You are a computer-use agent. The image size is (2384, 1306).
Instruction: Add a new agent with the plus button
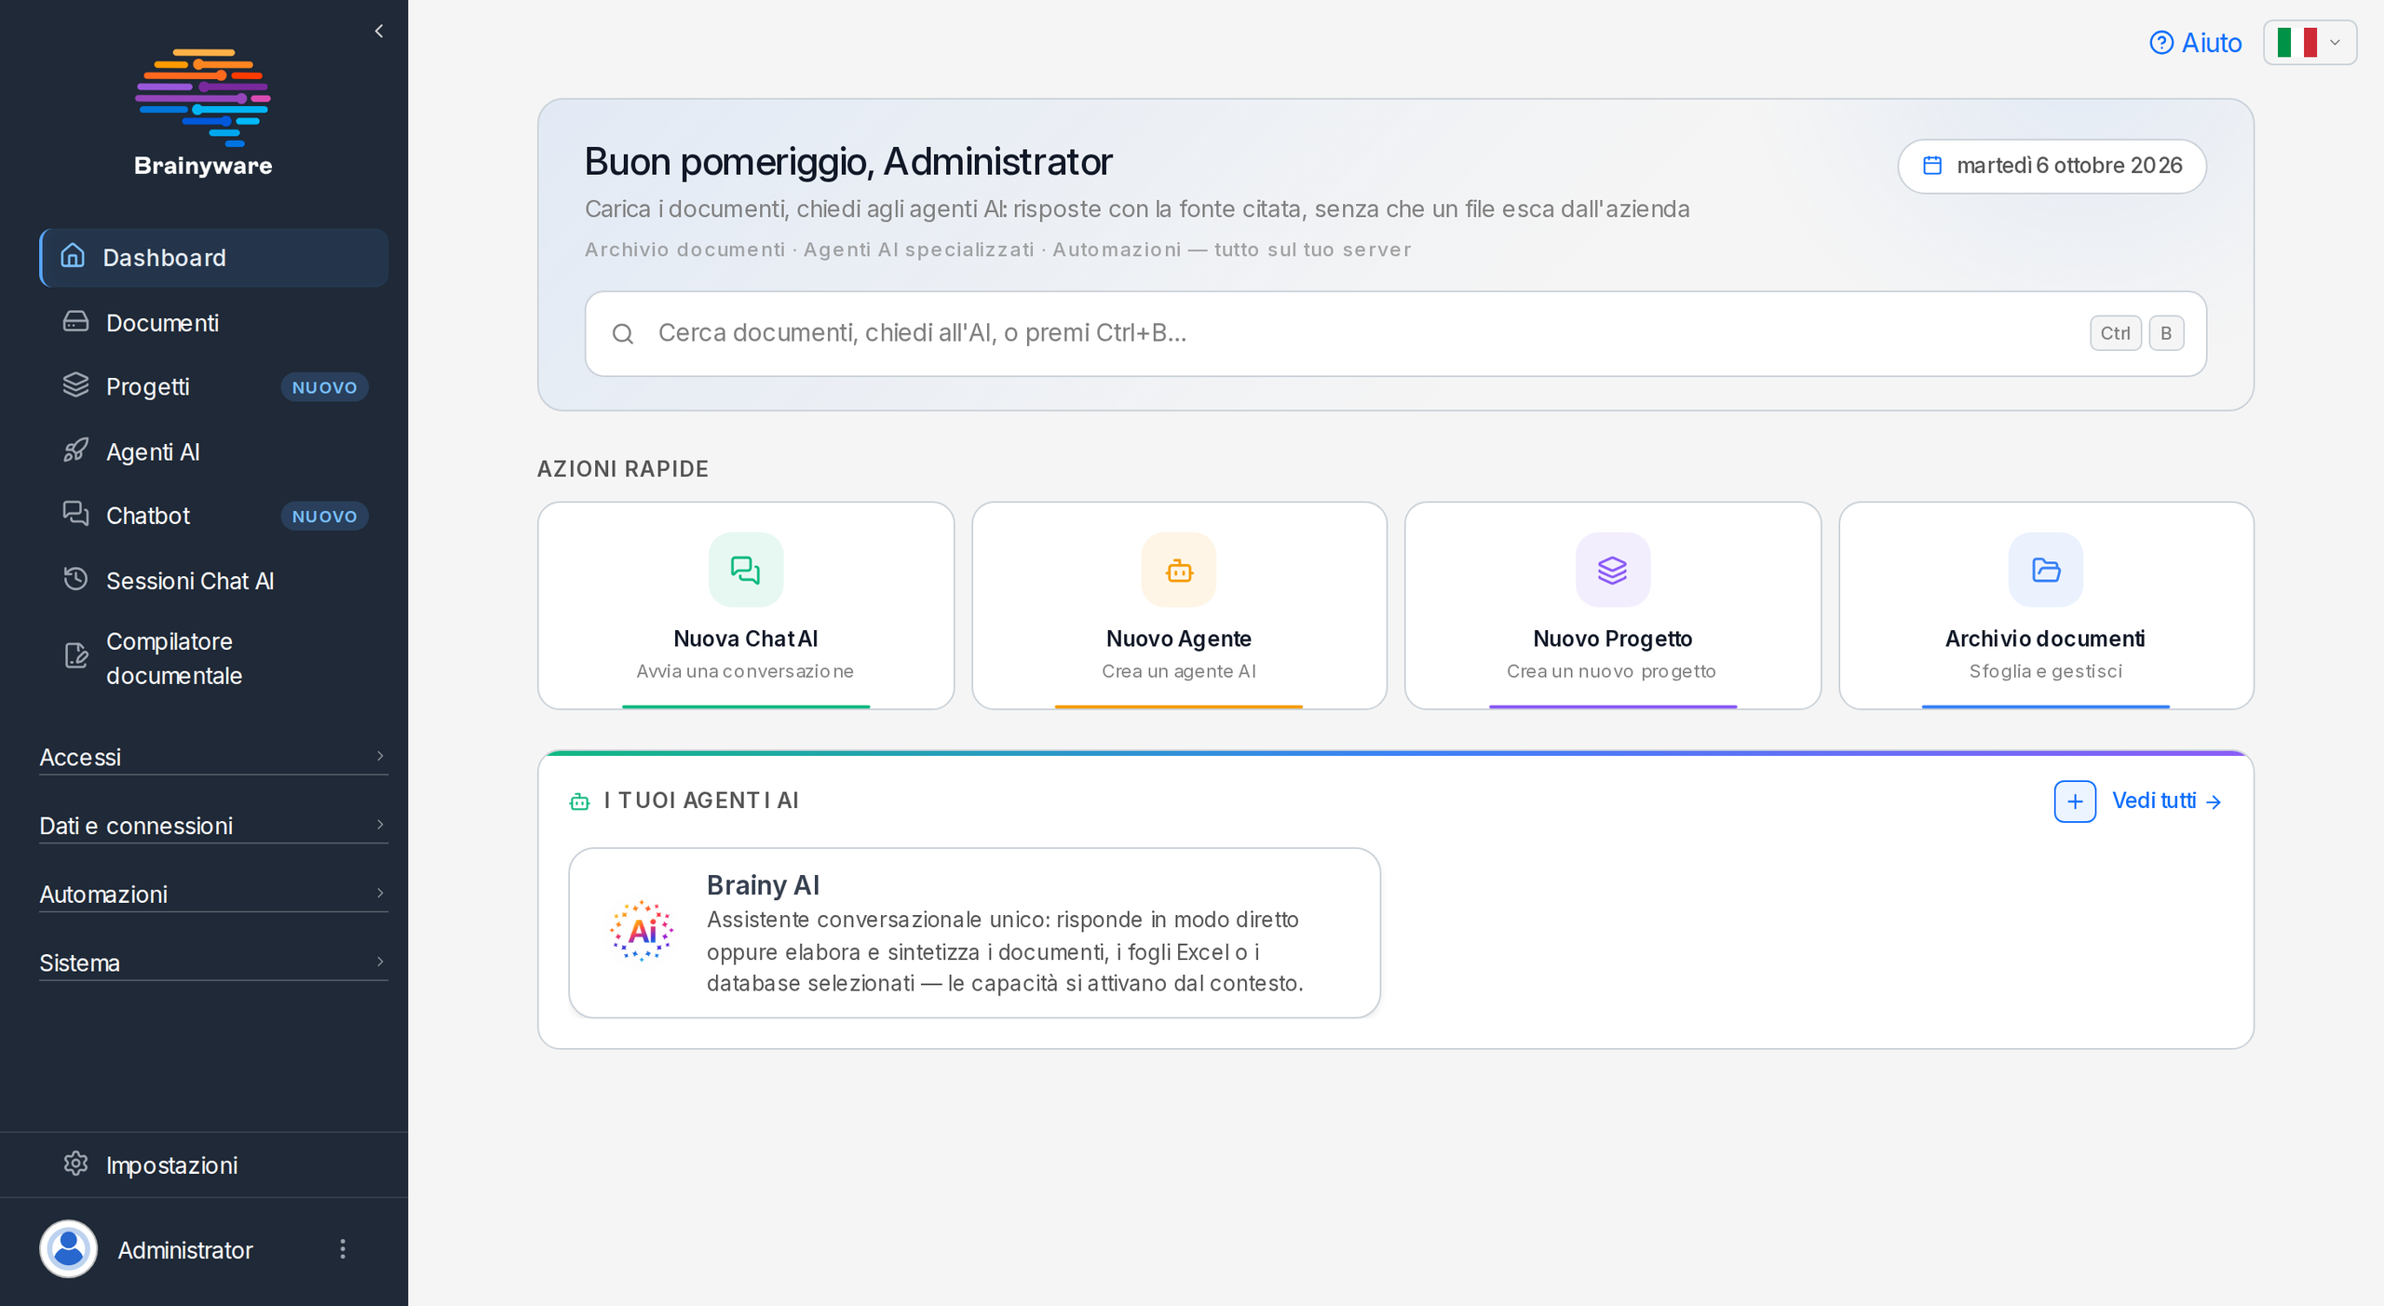click(2075, 801)
